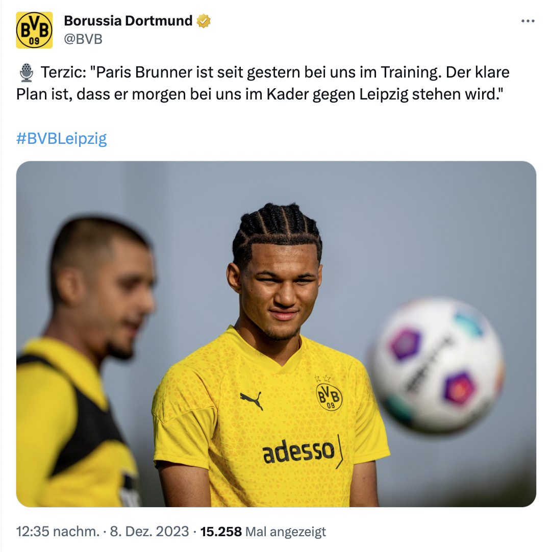This screenshot has height=552, width=551.
Task: Click the adesso sponsor logo on shirt
Action: [298, 451]
